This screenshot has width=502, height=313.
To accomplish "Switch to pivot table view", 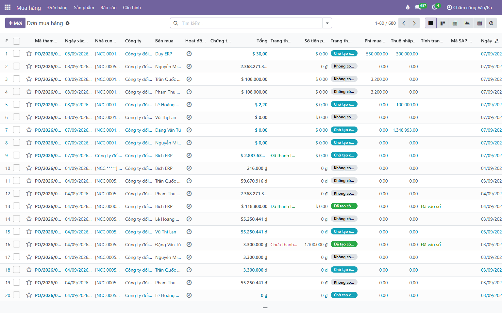I will (x=455, y=23).
